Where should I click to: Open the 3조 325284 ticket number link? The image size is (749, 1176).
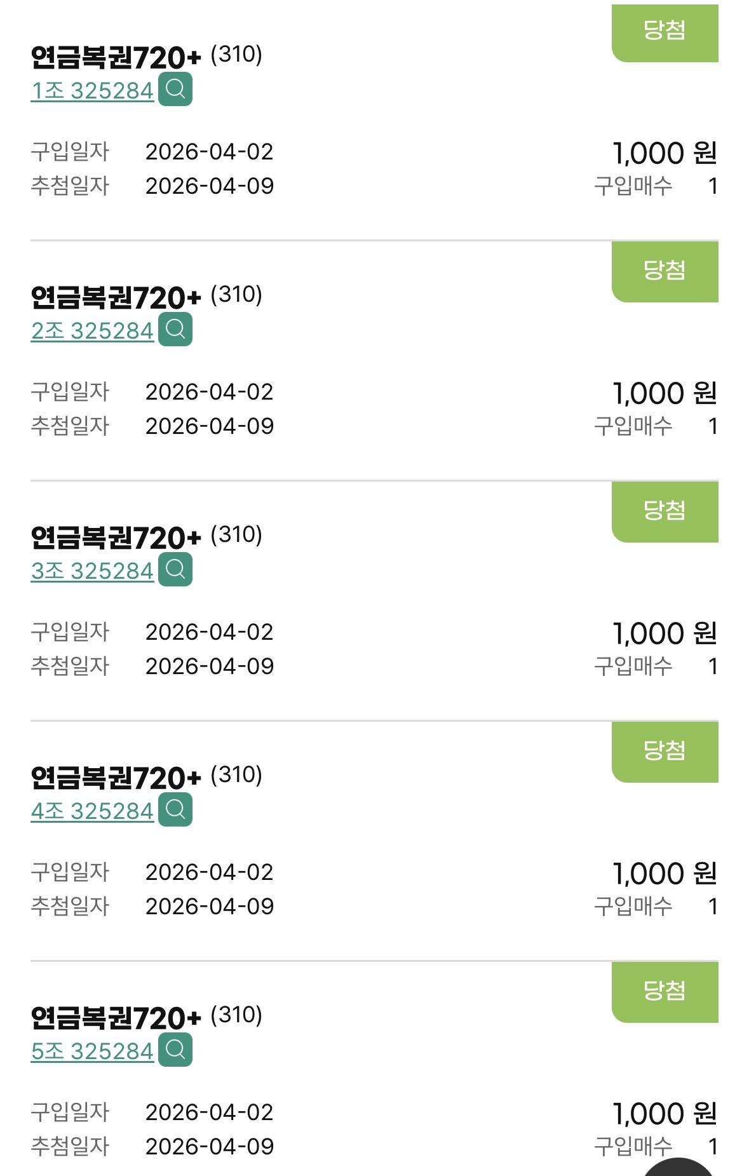pyautogui.click(x=92, y=572)
